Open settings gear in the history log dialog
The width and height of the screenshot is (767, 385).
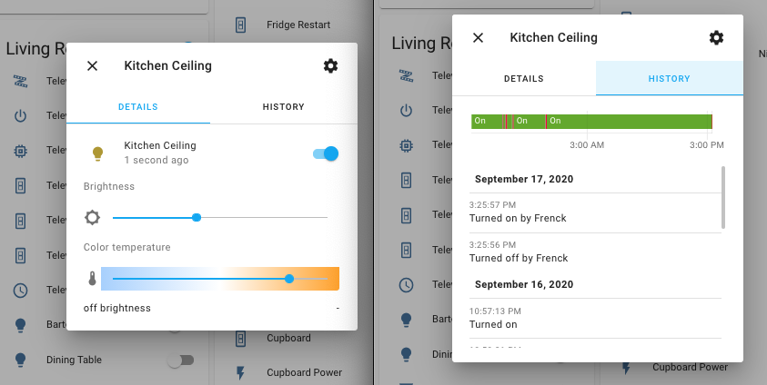716,38
